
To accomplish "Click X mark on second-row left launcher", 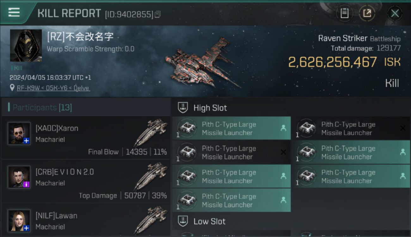I will click(x=283, y=152).
